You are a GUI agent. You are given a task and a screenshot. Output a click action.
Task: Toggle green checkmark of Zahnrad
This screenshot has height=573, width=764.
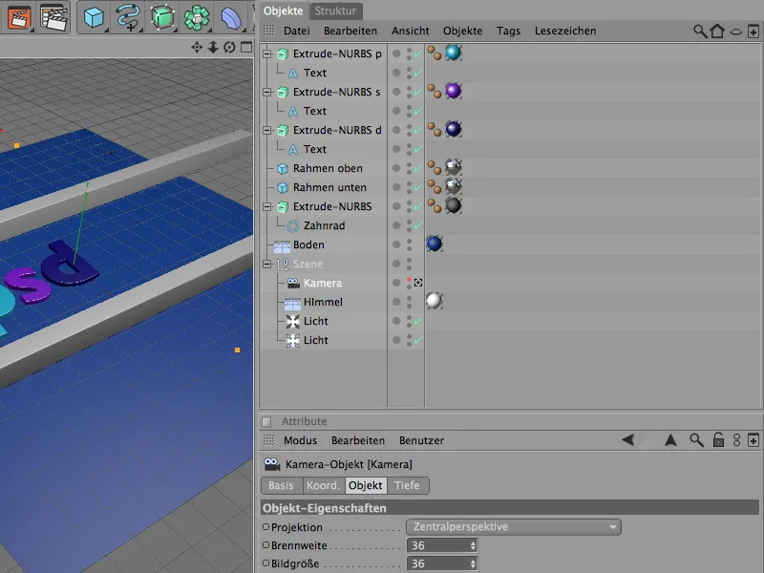click(417, 225)
